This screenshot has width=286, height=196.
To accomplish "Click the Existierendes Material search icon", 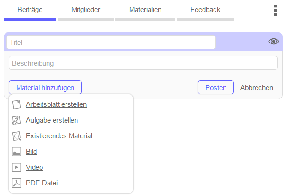I will tap(17, 136).
